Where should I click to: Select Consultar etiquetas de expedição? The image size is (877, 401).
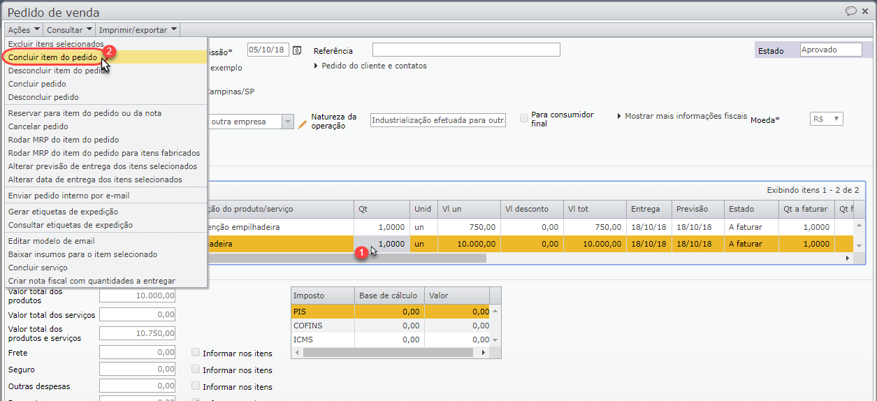click(x=71, y=225)
